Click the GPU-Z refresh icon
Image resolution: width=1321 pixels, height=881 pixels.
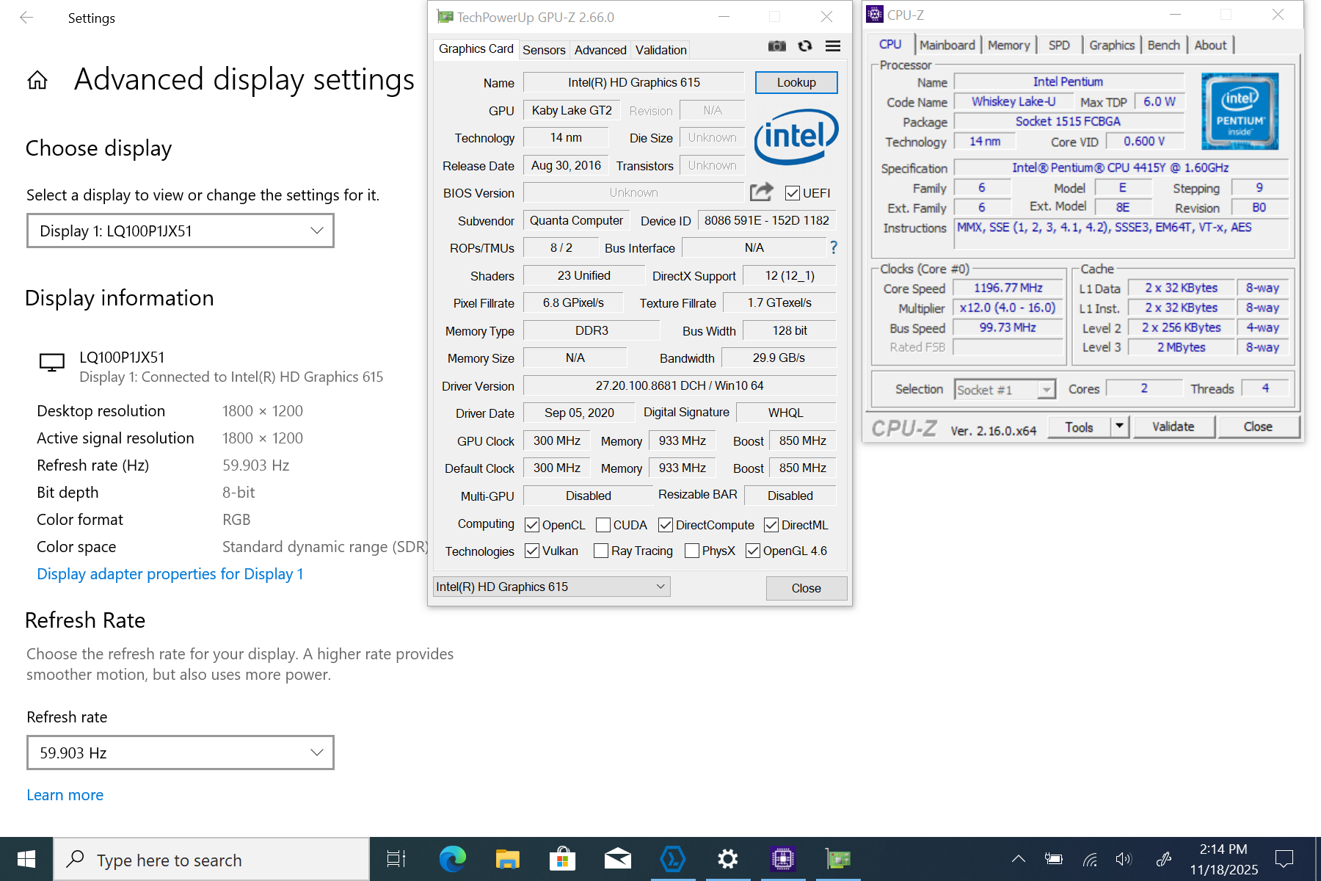click(x=805, y=46)
